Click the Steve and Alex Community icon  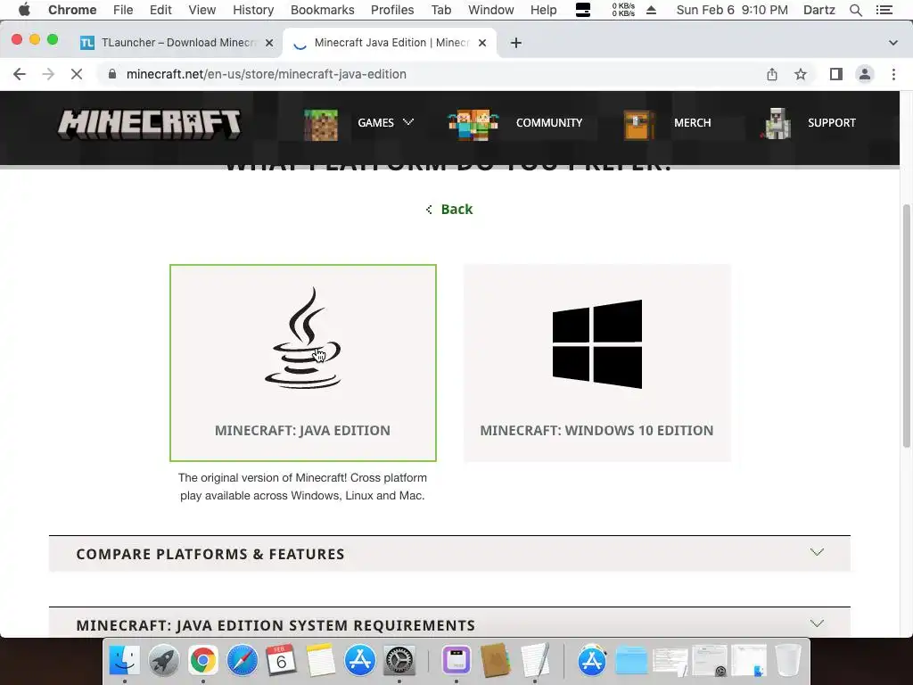[473, 125]
